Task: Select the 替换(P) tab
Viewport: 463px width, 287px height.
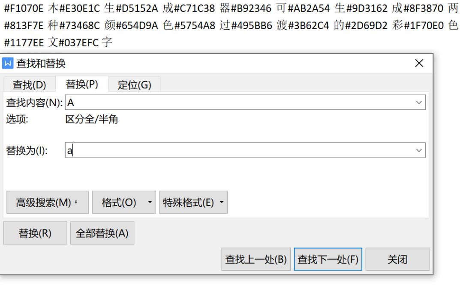Action: (x=82, y=84)
